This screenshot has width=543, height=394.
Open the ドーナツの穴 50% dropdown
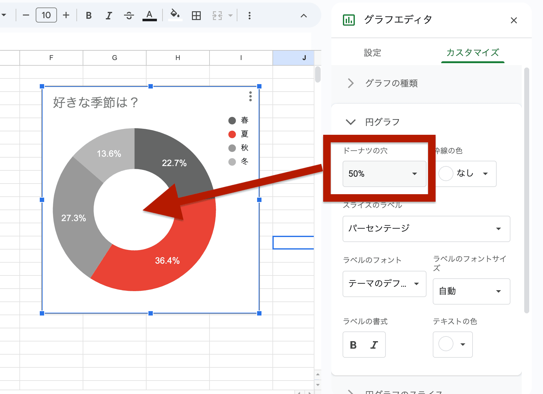(x=384, y=174)
